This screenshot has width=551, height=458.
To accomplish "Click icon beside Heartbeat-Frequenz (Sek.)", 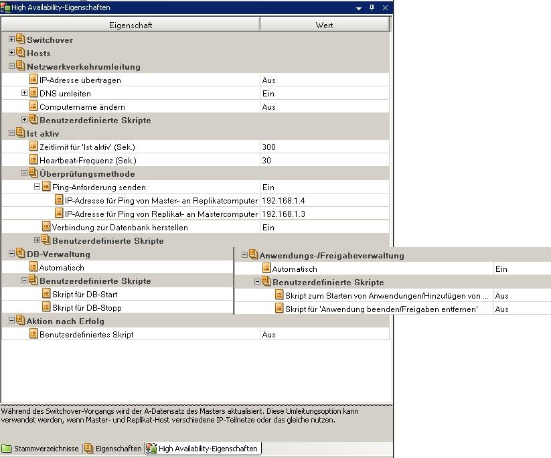I will pyautogui.click(x=33, y=159).
